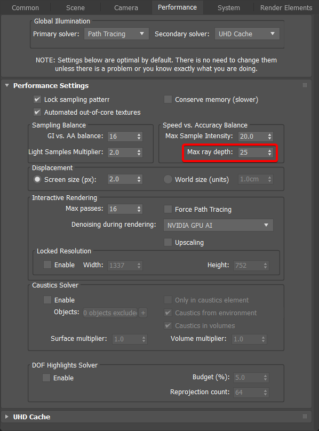
Task: Open the Scene tab
Action: click(x=75, y=7)
